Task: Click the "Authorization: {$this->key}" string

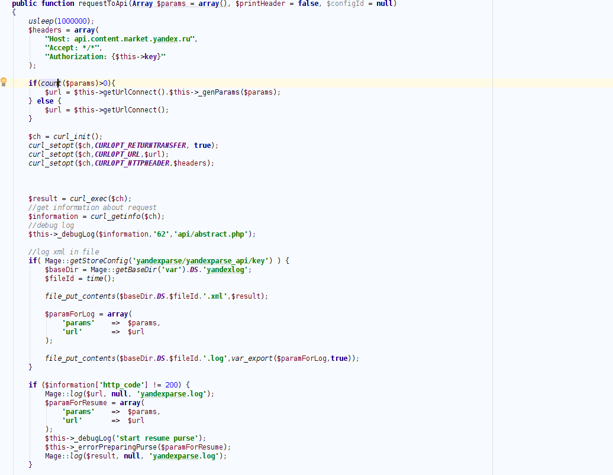Action: [x=105, y=56]
